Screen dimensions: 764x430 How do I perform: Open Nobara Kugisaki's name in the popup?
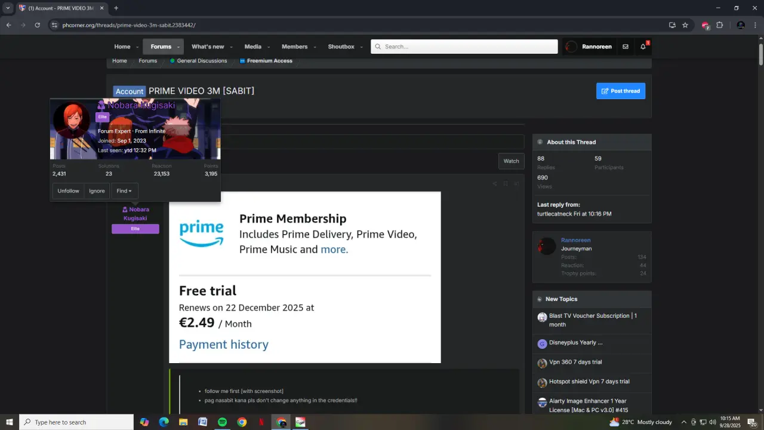point(141,105)
